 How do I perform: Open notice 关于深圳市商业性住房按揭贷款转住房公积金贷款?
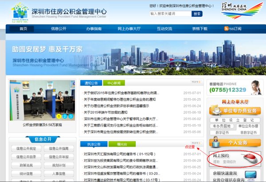point(121,132)
